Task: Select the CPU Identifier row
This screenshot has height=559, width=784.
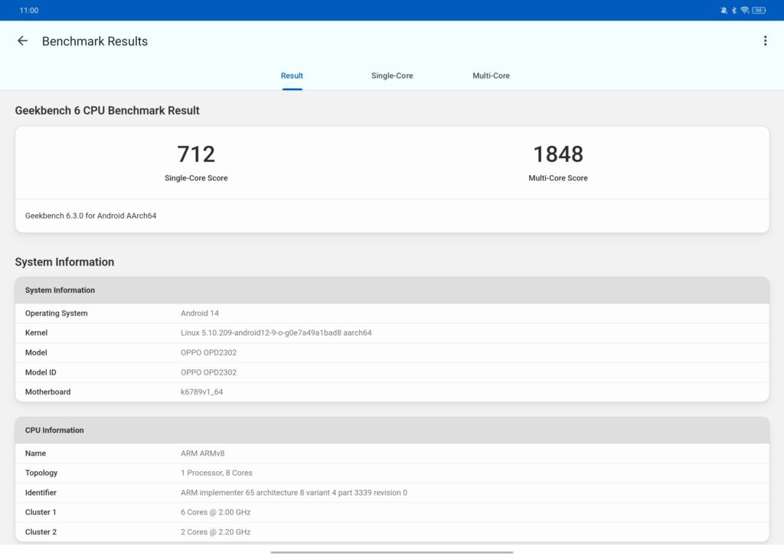Action: pyautogui.click(x=392, y=493)
